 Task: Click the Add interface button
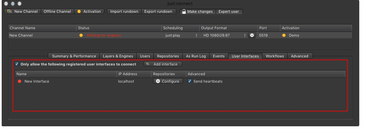[x=163, y=64]
